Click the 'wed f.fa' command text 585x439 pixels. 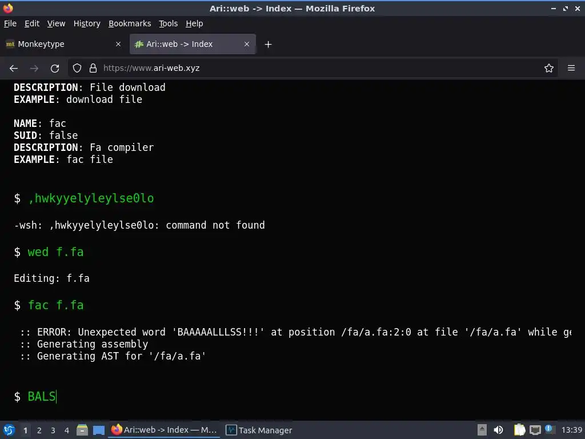coord(55,252)
